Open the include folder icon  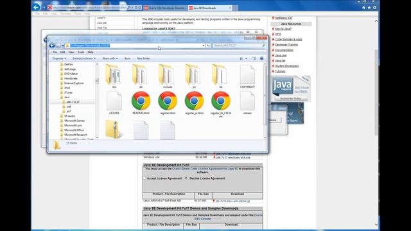167,75
